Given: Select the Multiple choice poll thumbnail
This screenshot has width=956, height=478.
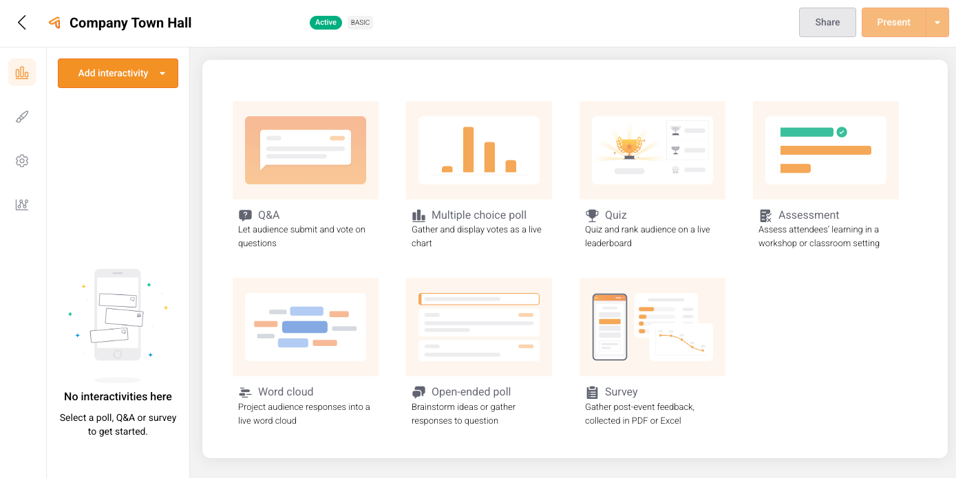Looking at the screenshot, I should pos(479,150).
